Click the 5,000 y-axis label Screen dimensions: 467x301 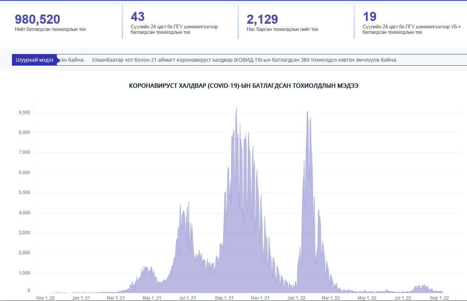click(24, 193)
